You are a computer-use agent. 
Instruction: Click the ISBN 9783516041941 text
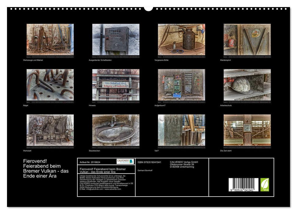(x=149, y=162)
